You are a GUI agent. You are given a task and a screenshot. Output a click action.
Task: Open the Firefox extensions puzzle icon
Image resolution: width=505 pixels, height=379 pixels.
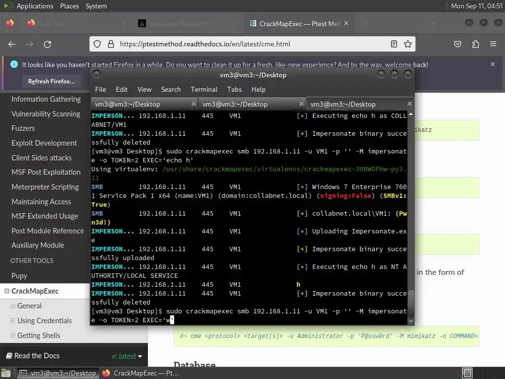(x=475, y=44)
